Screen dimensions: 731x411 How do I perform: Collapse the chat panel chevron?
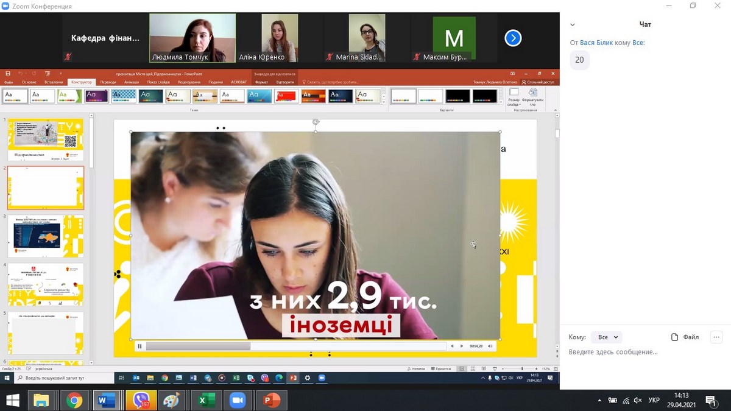click(x=573, y=25)
